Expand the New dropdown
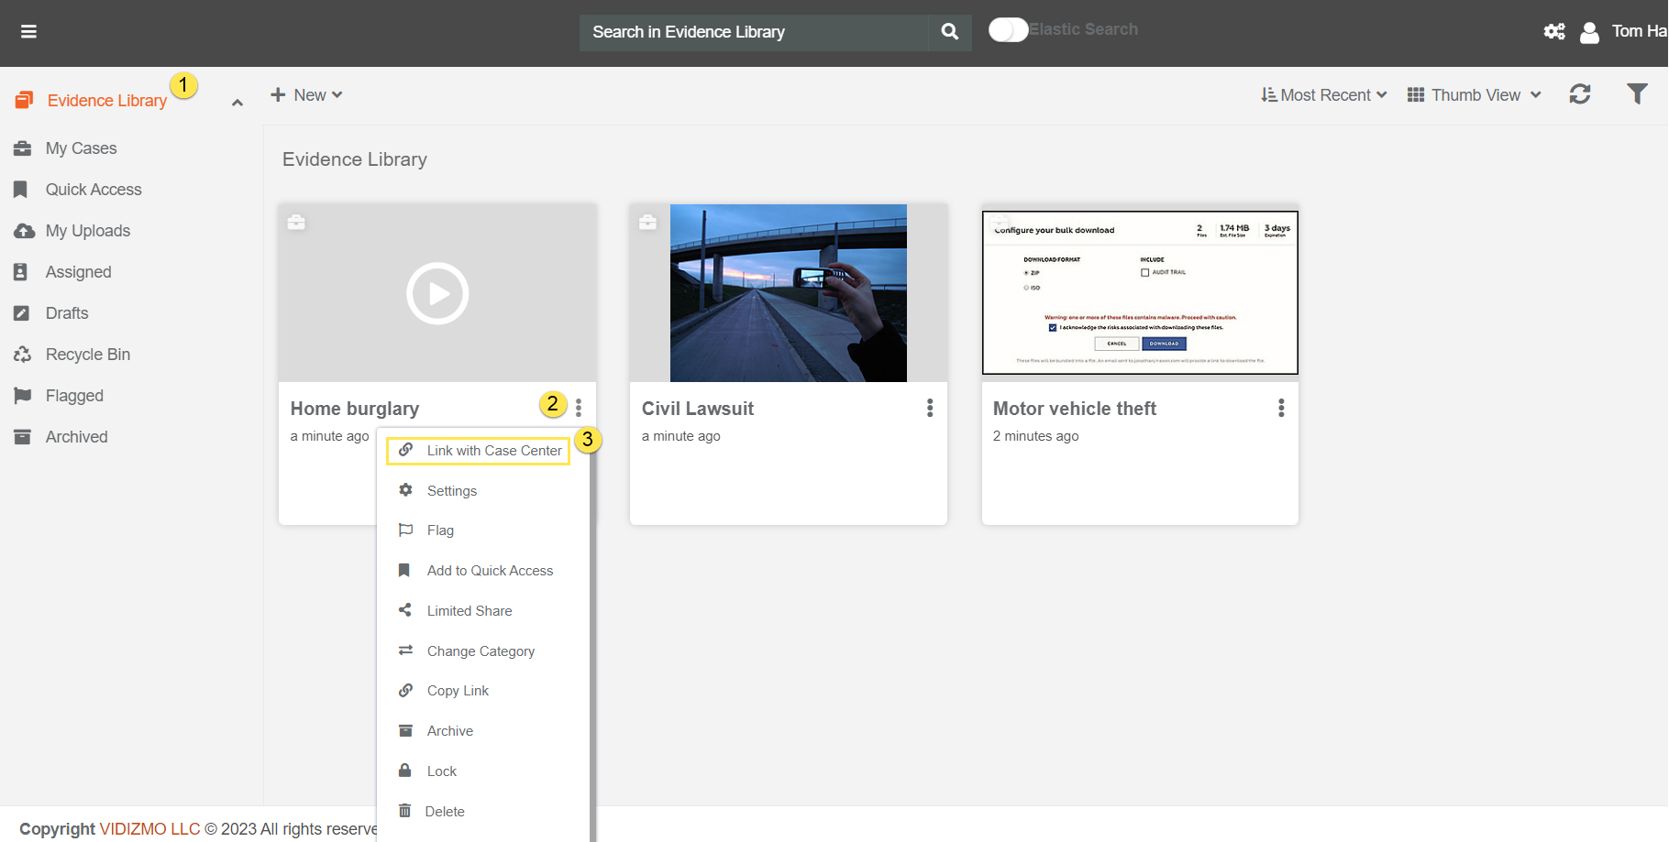Viewport: 1669px width, 842px height. 307,95
